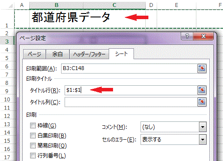Select column A header
Viewport: 223px width, 161px height.
click(x=22, y=5)
